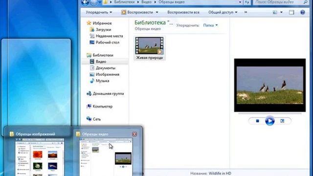Click the Forward navigation arrow
This screenshot has width=313, height=176.
[93, 2]
